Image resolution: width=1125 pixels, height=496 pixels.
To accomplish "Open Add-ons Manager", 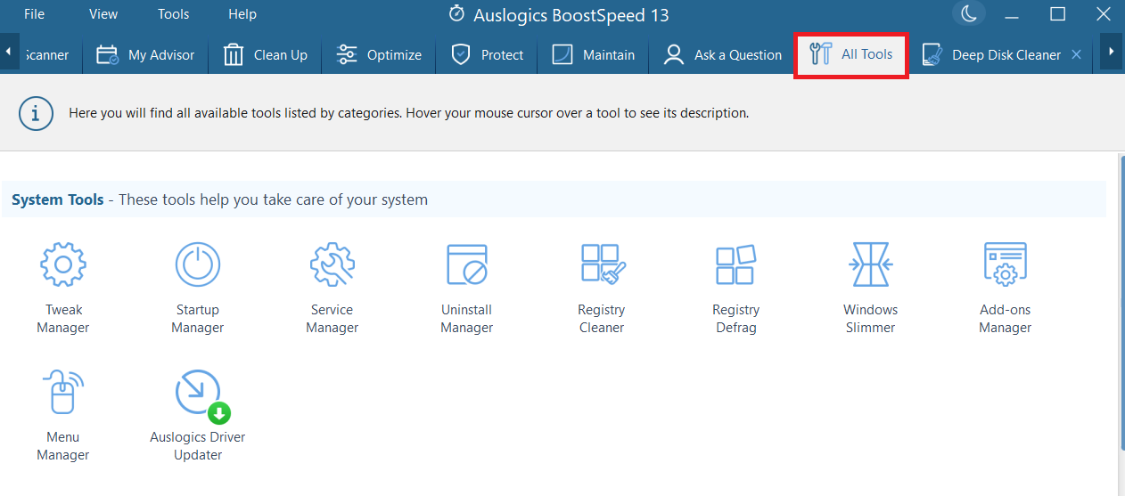I will 1005,289.
